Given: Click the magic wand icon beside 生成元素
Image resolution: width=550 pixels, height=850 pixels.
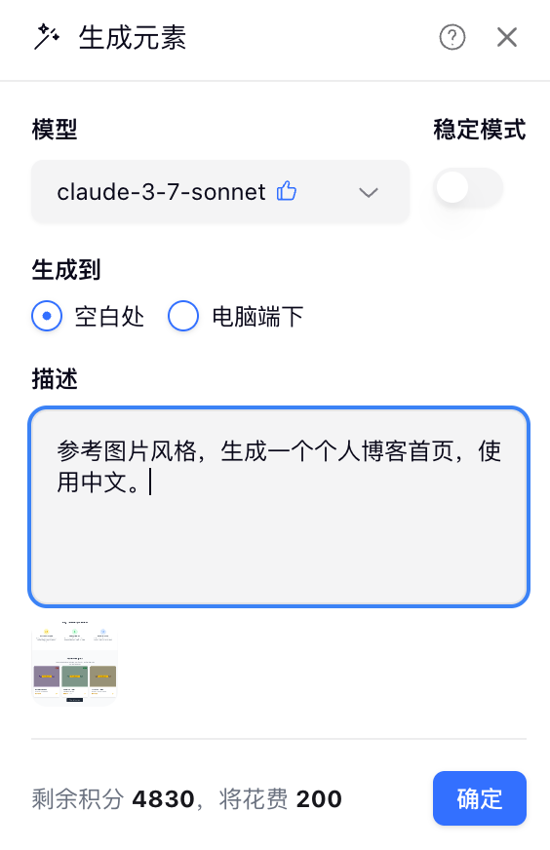Looking at the screenshot, I should pyautogui.click(x=47, y=37).
